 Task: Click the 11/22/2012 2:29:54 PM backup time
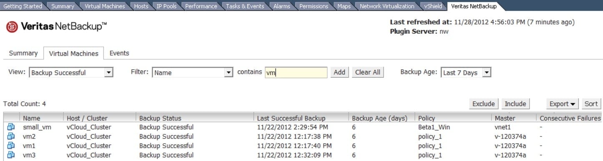pyautogui.click(x=293, y=127)
